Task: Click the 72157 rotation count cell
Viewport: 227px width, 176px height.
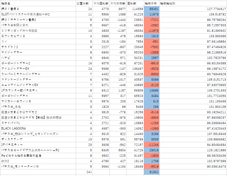Action: pyautogui.click(x=135, y=145)
